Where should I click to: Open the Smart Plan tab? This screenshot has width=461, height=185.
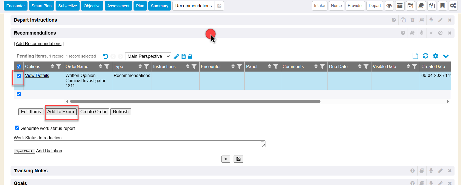[x=41, y=6]
